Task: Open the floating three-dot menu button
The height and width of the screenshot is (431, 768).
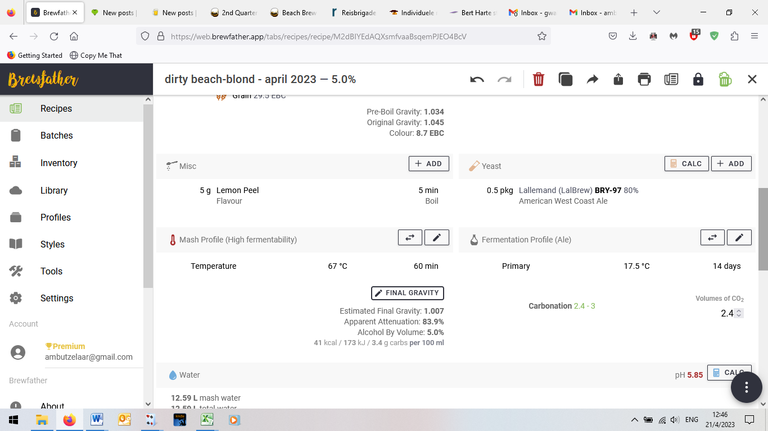Action: point(746,387)
